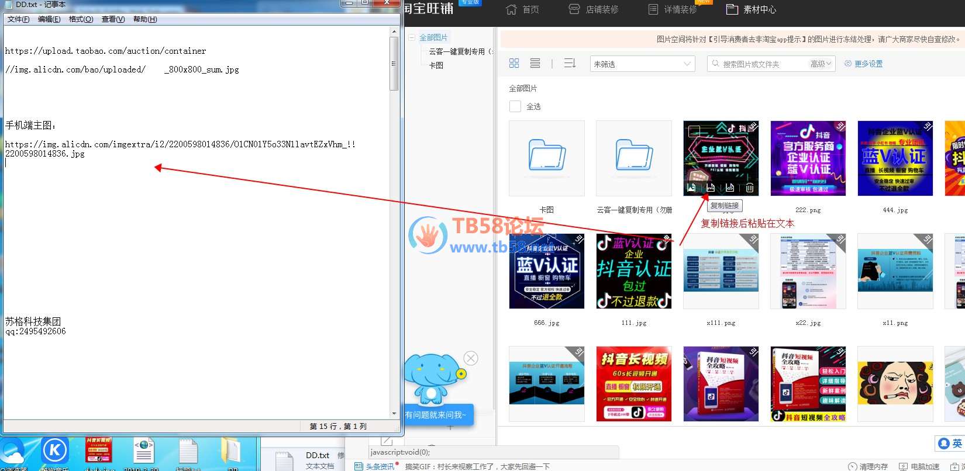The image size is (965, 471).
Task: Open the 格式(O) menu in Notepad
Action: [81, 19]
